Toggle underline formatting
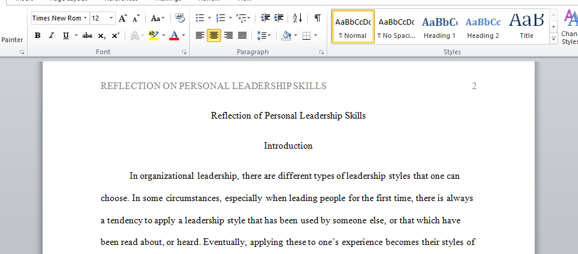This screenshot has height=254, width=578. pyautogui.click(x=66, y=36)
